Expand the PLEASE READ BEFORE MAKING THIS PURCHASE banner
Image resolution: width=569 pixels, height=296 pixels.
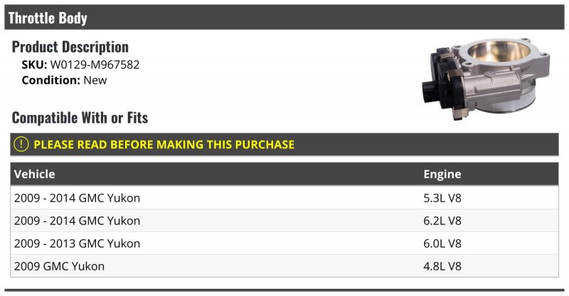click(x=284, y=144)
